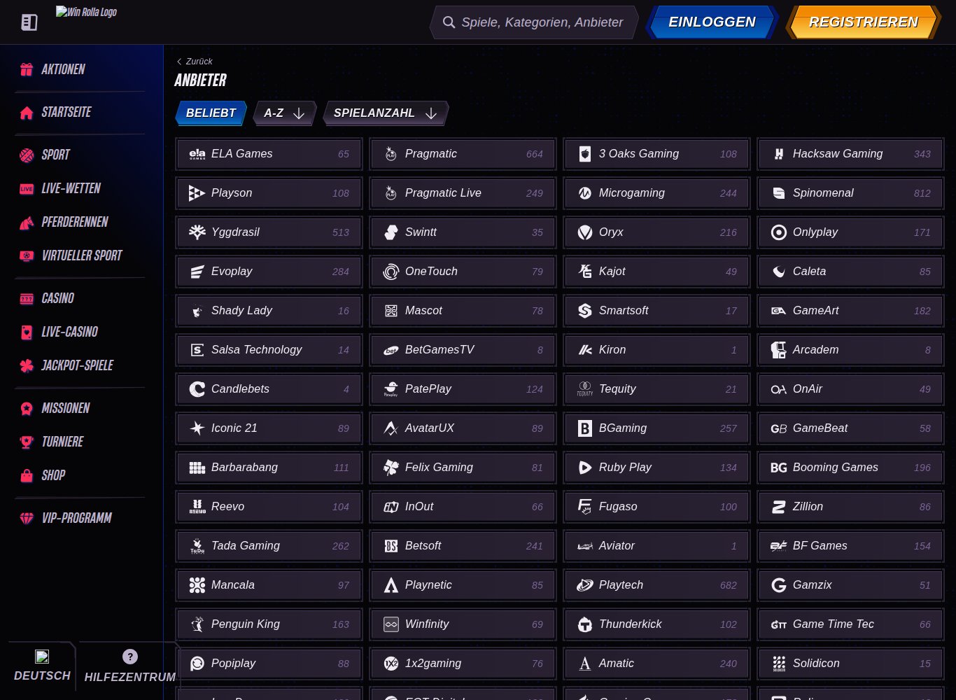Image resolution: width=956 pixels, height=700 pixels.
Task: Click the Pferderennen horse icon
Action: point(27,223)
